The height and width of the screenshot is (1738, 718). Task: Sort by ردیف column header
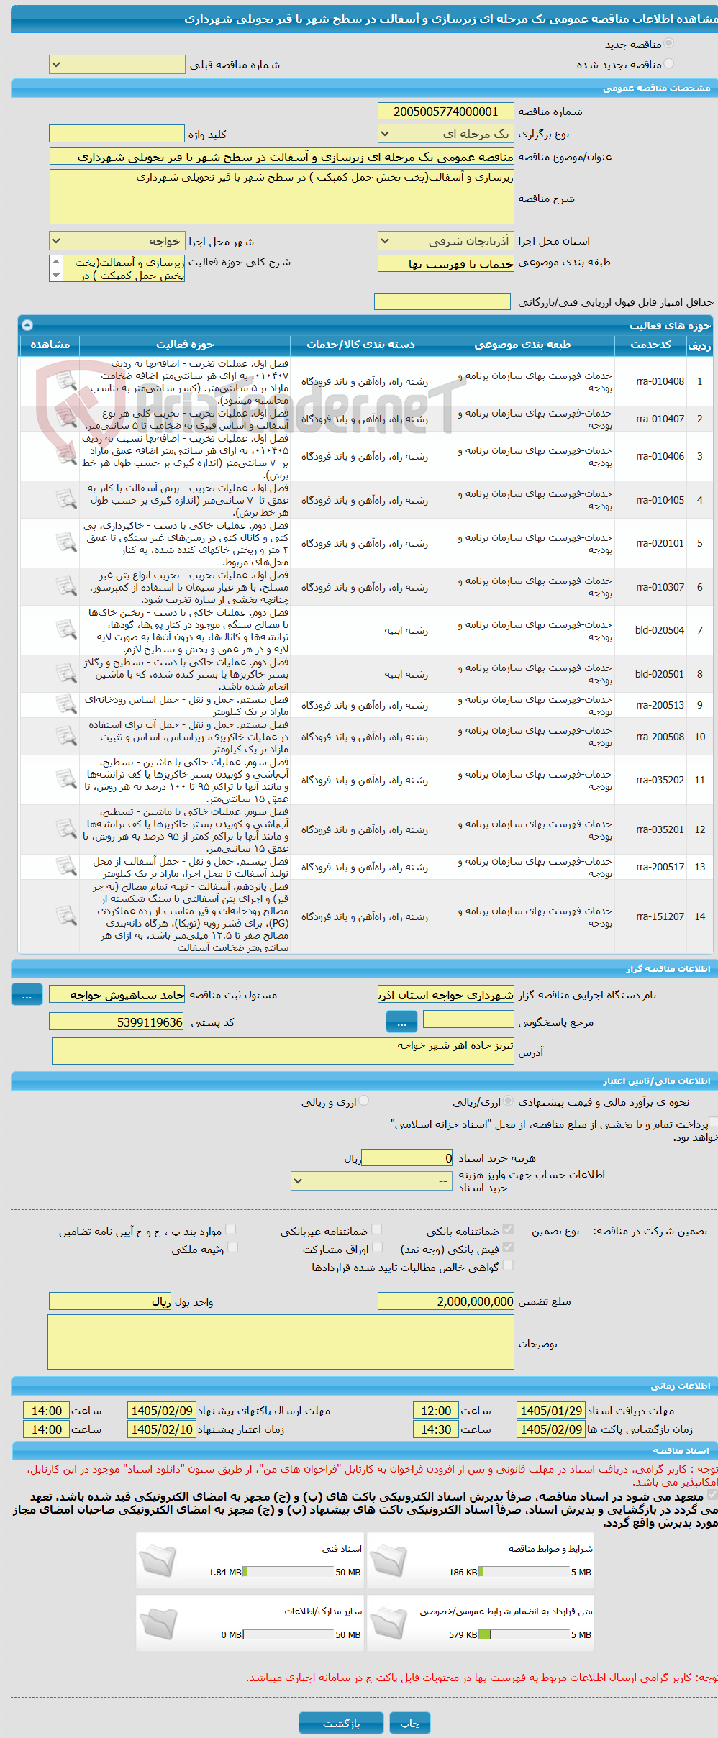[699, 345]
